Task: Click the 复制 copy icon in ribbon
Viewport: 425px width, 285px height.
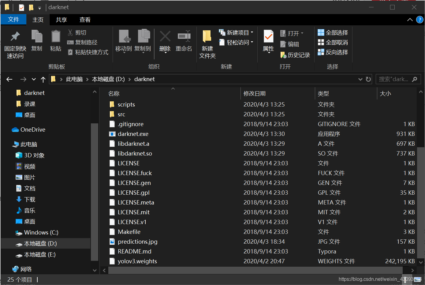Action: [x=37, y=36]
